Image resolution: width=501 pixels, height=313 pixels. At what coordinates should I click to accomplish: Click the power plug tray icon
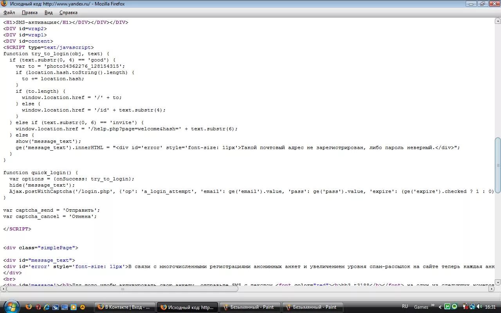point(465,307)
